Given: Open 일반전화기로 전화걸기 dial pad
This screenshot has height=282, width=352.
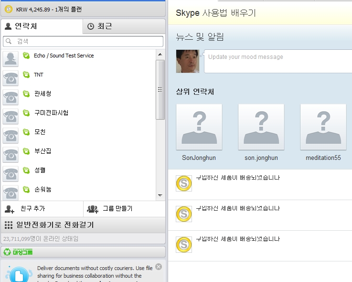Looking at the screenshot, I should coord(55,225).
